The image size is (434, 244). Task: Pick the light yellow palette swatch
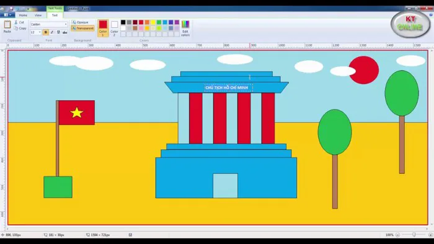point(153,28)
